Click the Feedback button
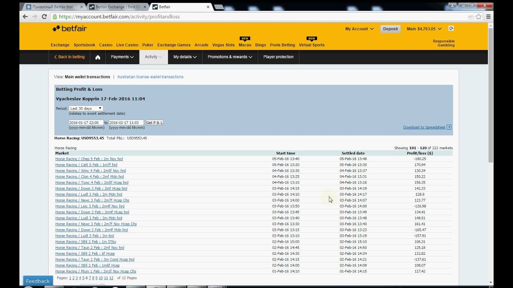The image size is (513, 288). tap(38, 281)
